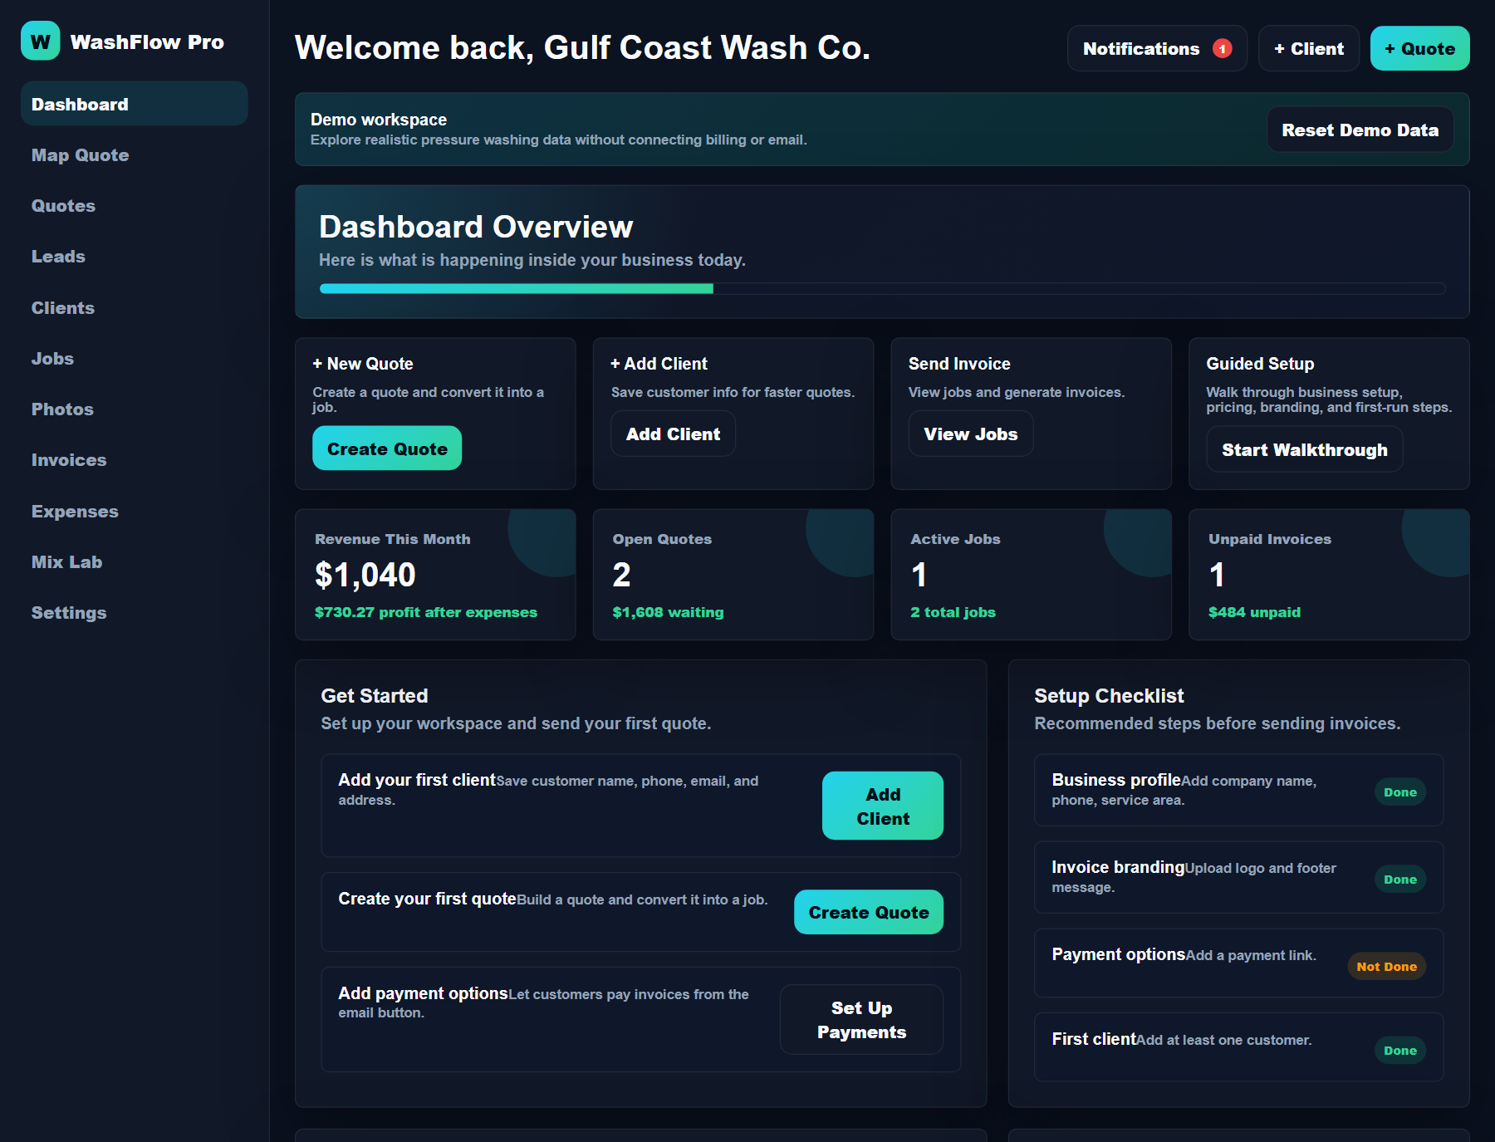Go to the Leads page
The width and height of the screenshot is (1495, 1142).
(x=57, y=256)
